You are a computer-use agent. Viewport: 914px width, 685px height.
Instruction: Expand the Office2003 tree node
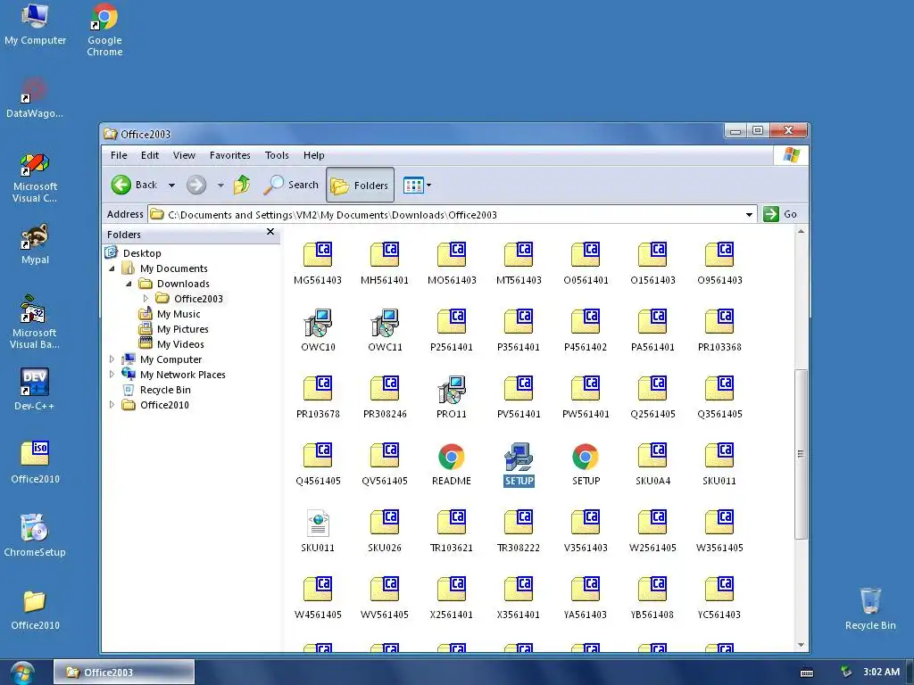pyautogui.click(x=145, y=299)
